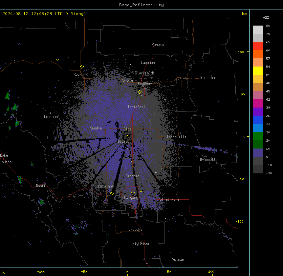
Task: Click the Okotoks label
Action: pos(135,229)
